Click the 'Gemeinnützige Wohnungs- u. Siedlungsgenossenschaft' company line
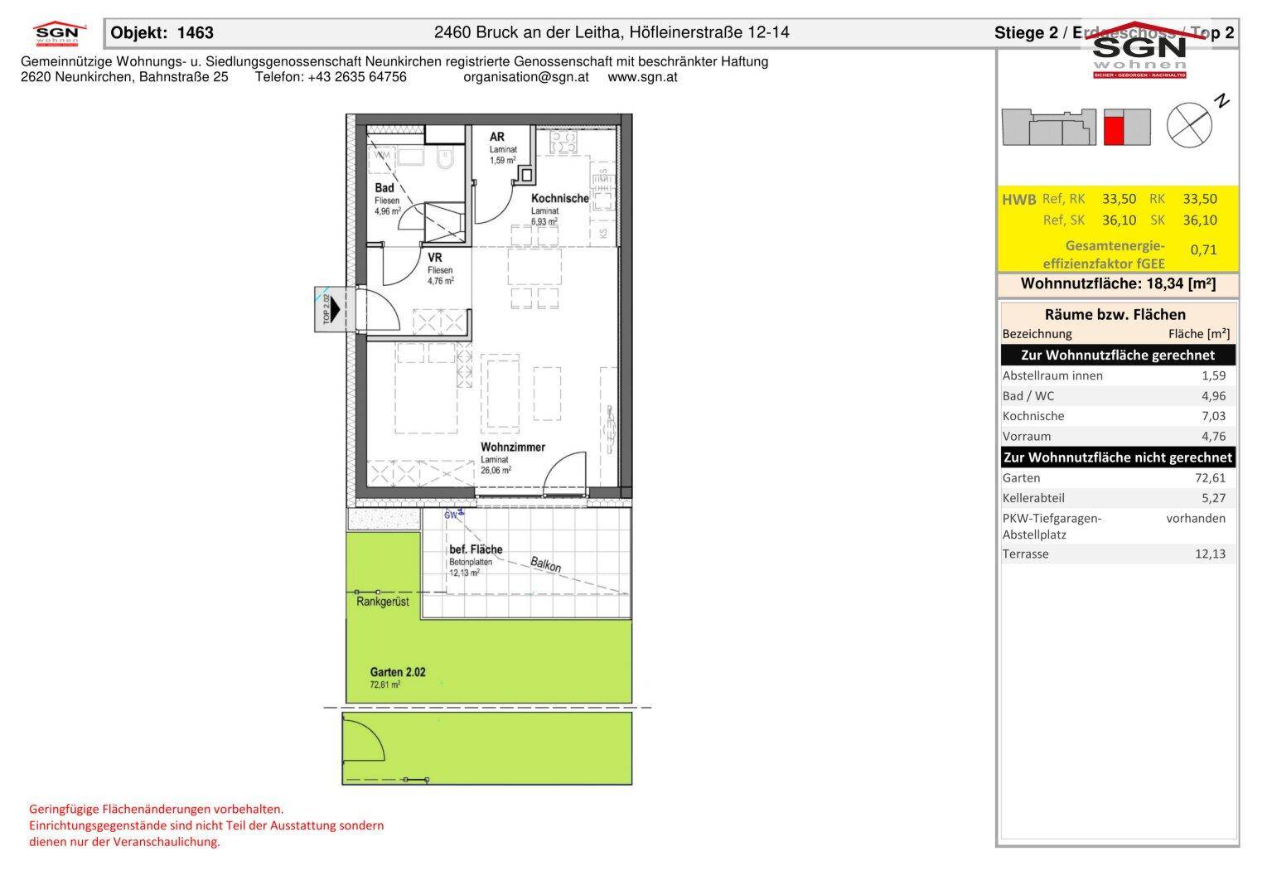Viewport: 1267px width, 895px height. (394, 61)
